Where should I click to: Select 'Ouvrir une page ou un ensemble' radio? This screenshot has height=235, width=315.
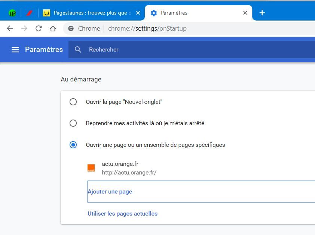pos(73,145)
